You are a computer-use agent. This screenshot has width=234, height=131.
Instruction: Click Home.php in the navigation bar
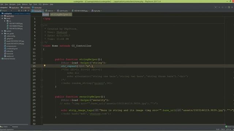[37, 7]
